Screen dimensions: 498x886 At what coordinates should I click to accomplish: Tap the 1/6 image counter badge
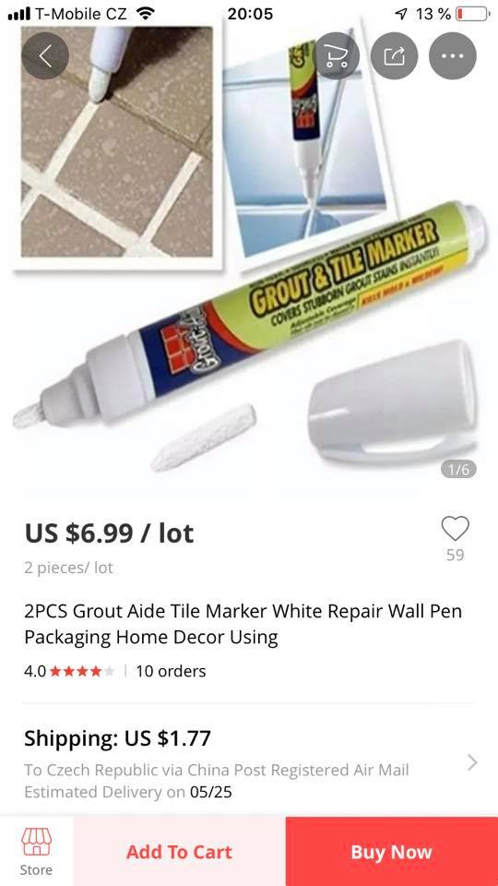point(458,469)
